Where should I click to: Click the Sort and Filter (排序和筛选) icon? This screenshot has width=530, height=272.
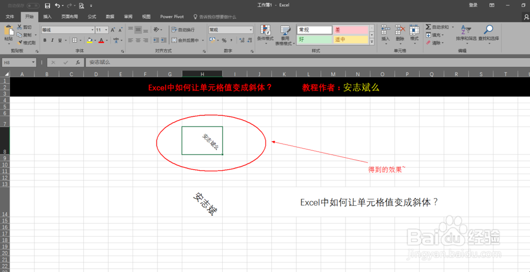point(466,30)
